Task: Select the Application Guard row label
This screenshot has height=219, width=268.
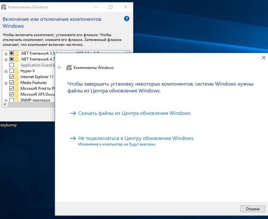Action: pyautogui.click(x=37, y=65)
